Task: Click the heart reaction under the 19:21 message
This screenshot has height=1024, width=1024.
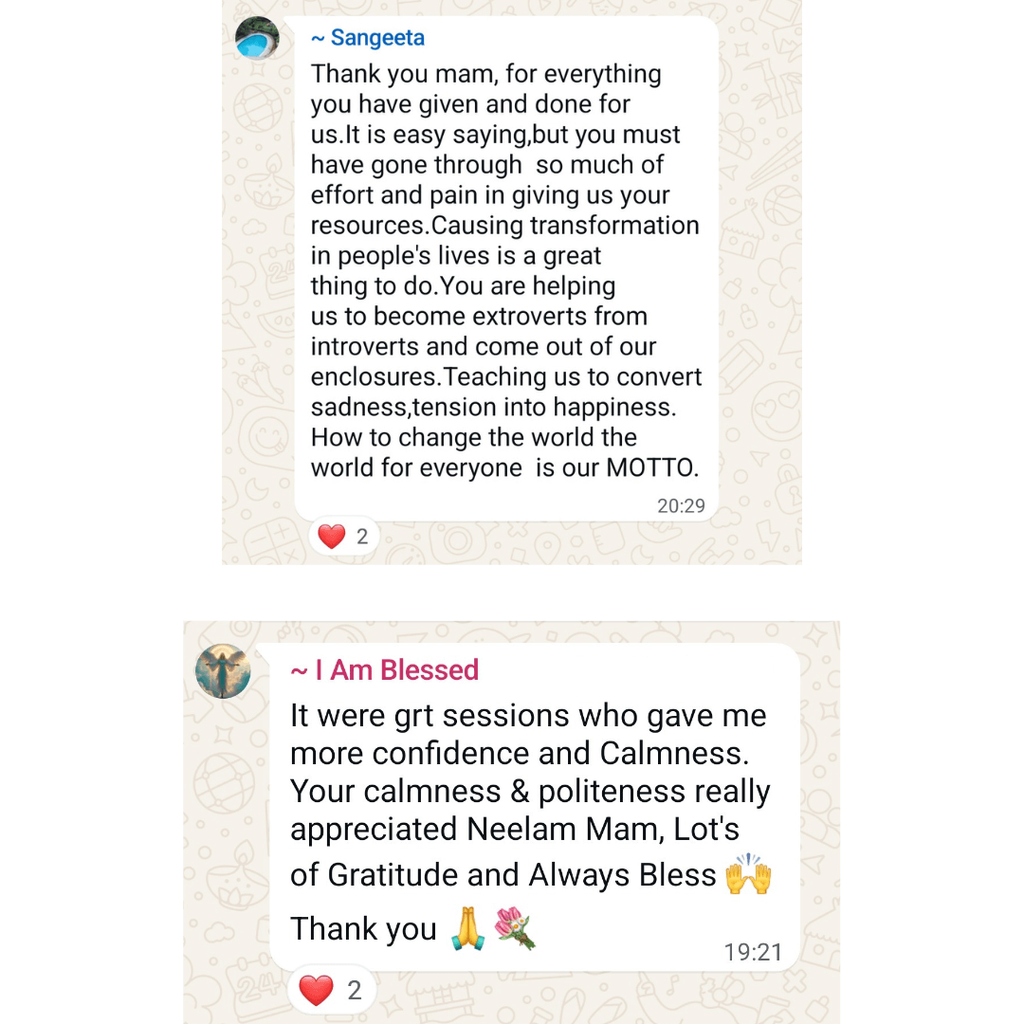Action: pyautogui.click(x=316, y=991)
